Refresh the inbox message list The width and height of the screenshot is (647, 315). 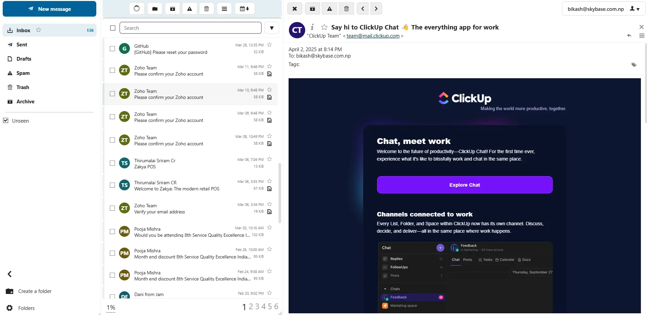click(137, 8)
